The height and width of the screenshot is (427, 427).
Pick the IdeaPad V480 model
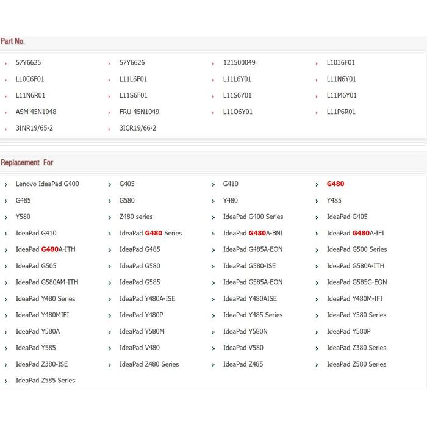(x=140, y=348)
